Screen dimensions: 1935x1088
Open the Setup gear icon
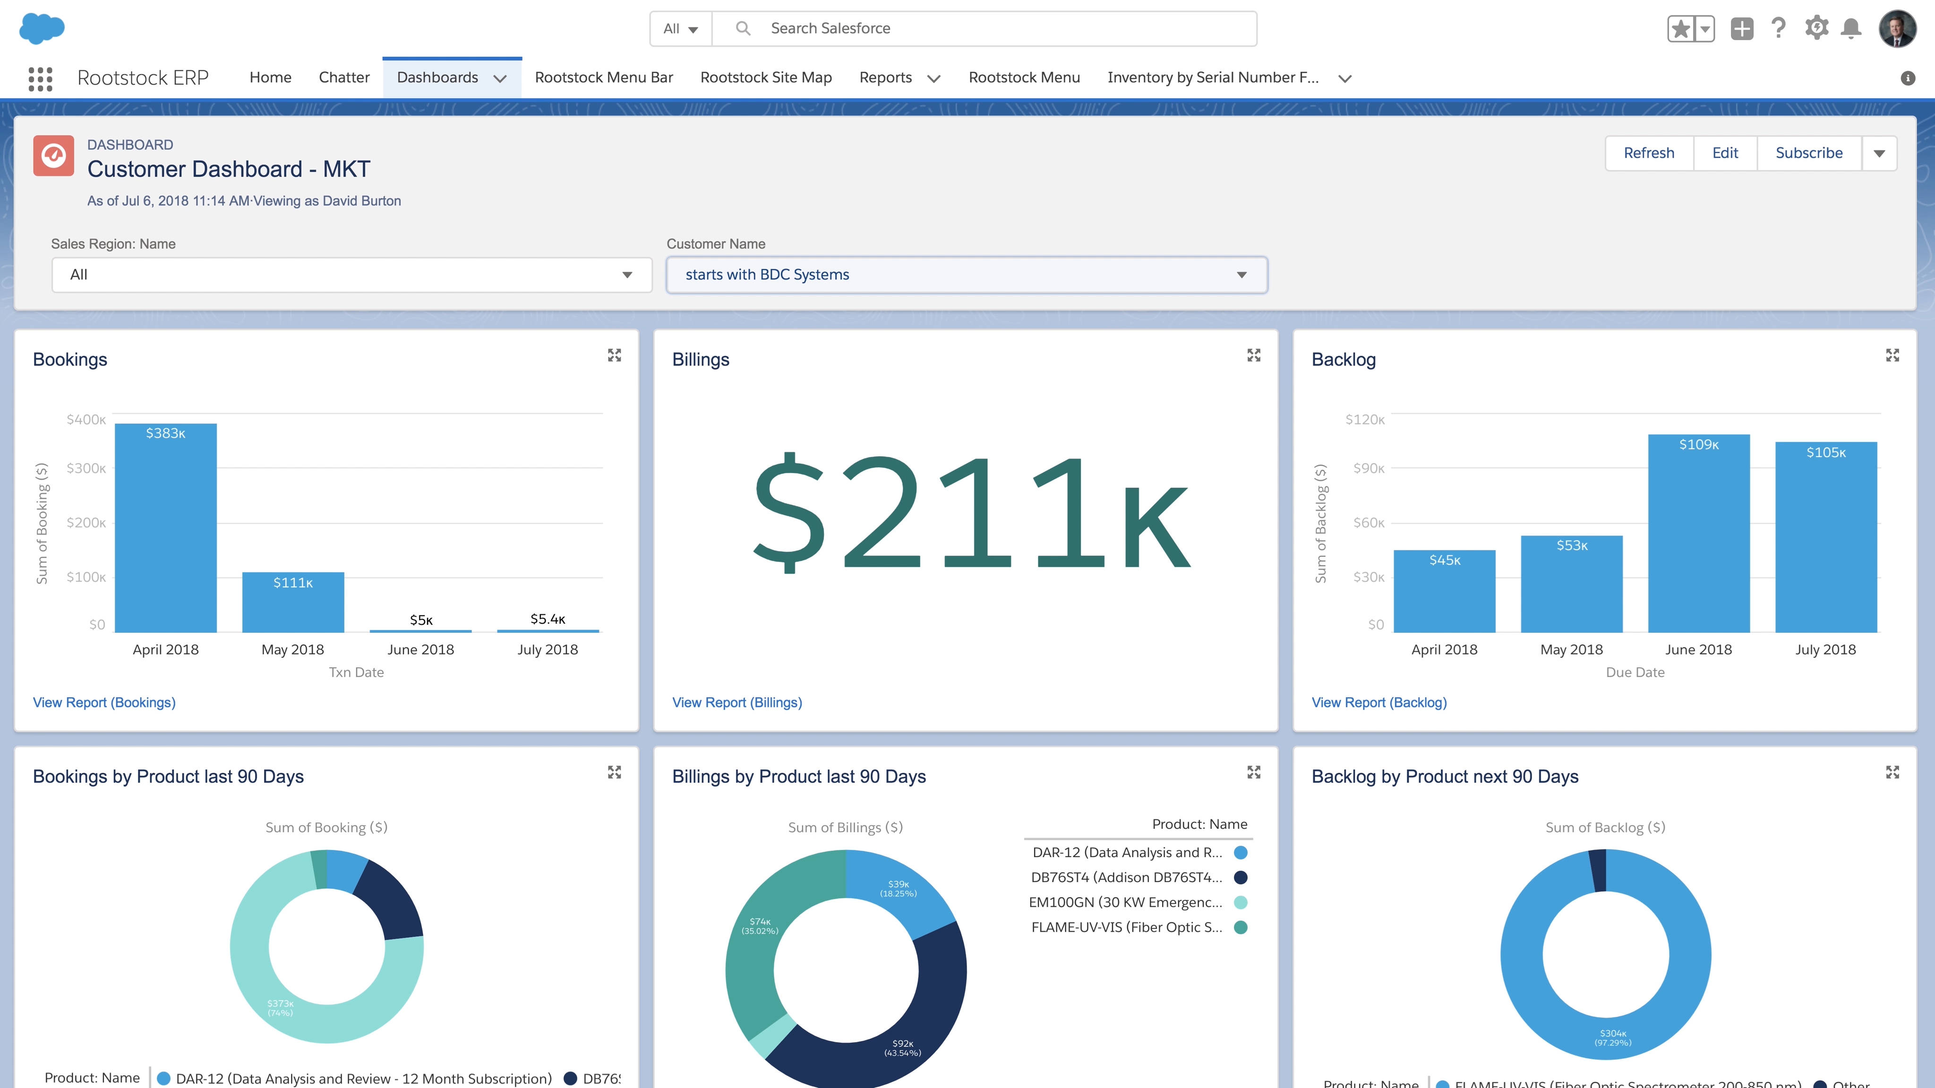pyautogui.click(x=1816, y=28)
